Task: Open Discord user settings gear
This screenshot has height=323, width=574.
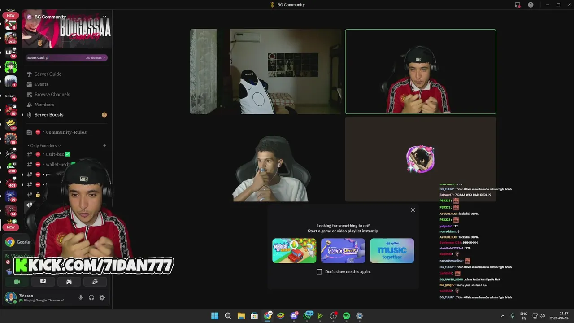Action: pos(102,297)
